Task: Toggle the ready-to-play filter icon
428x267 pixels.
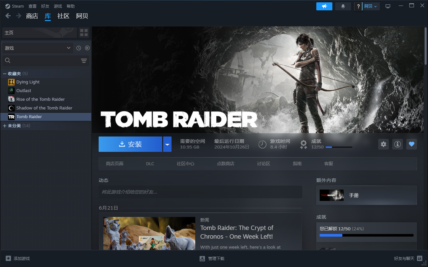Action: [x=87, y=48]
